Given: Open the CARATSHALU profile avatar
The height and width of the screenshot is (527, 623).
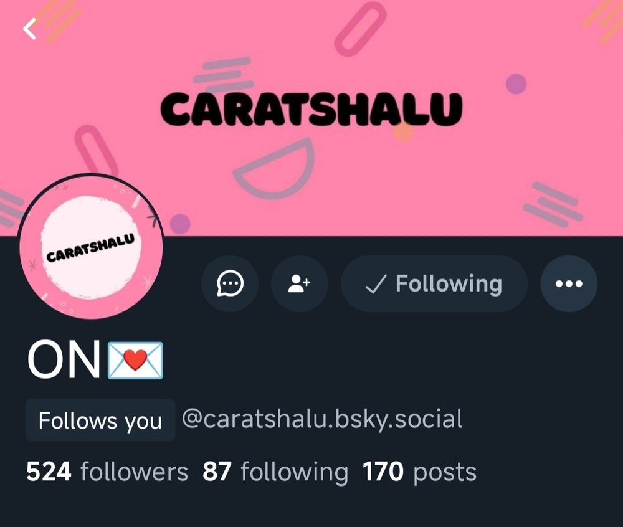Looking at the screenshot, I should [91, 247].
